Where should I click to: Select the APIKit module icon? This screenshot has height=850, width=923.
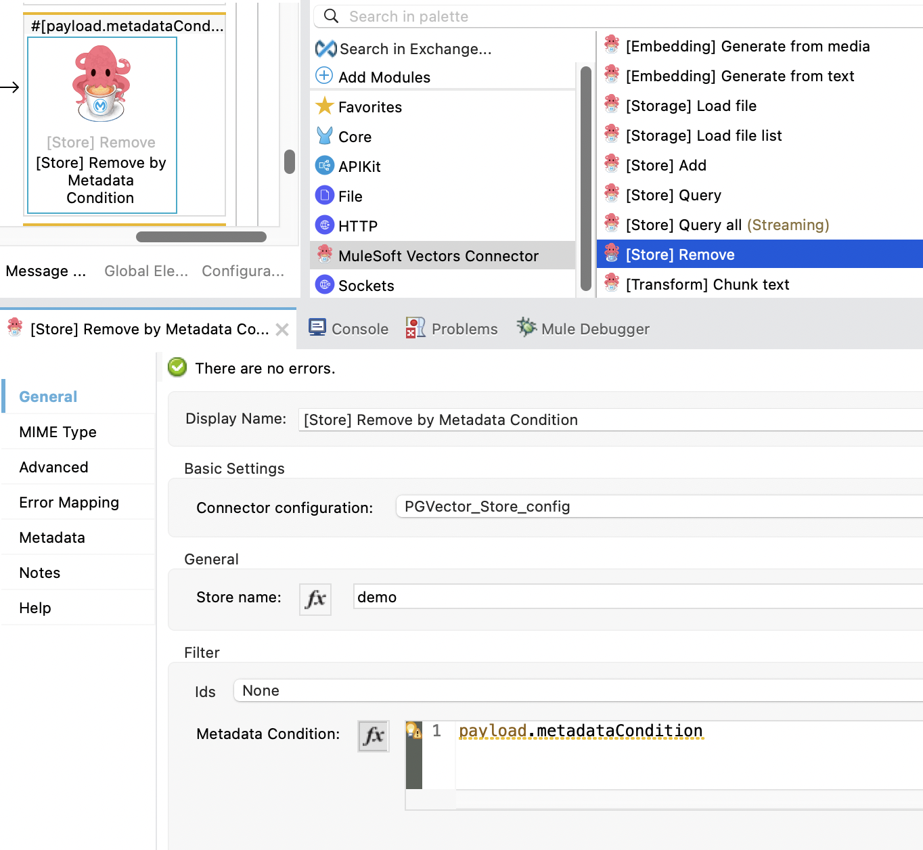[x=325, y=165]
